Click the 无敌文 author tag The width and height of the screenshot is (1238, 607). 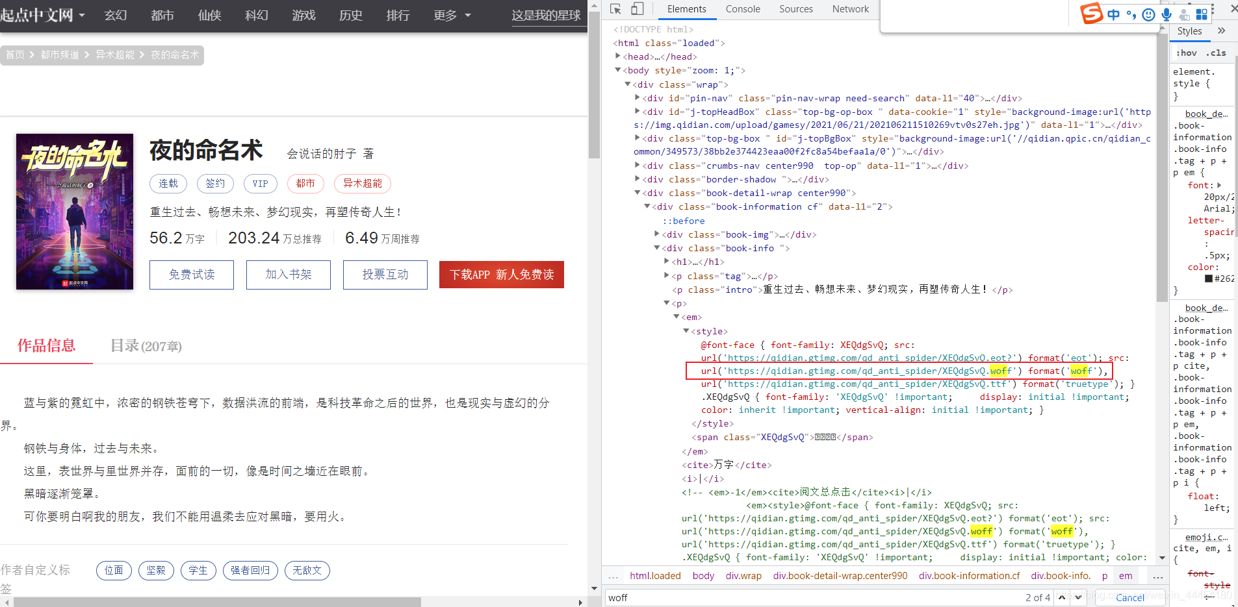click(x=307, y=571)
